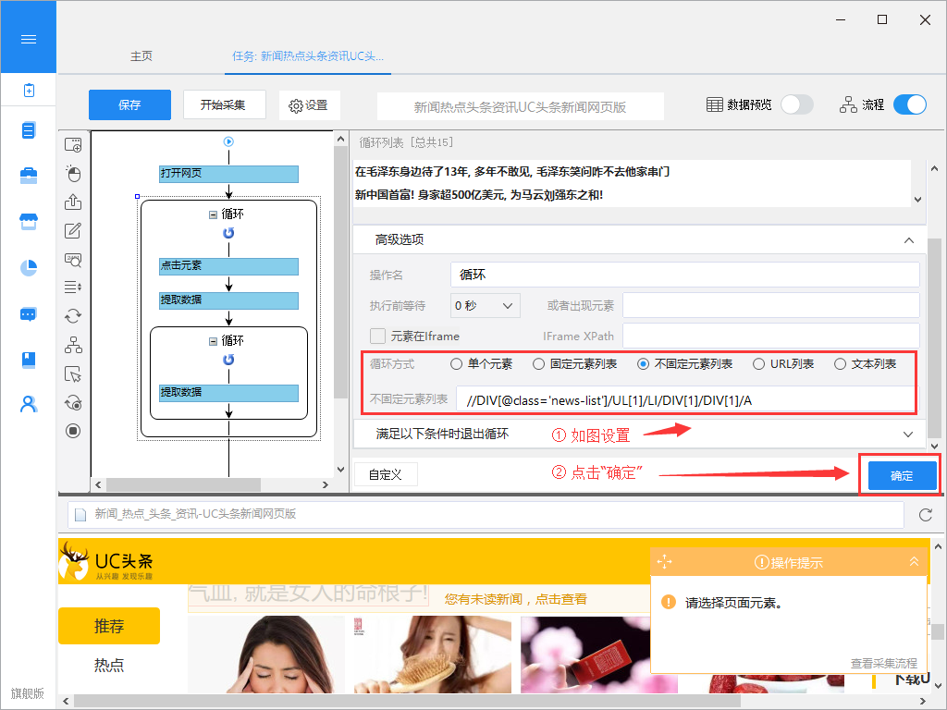The height and width of the screenshot is (710, 947).
Task: Click the 不固定元素列表 XPath input field
Action: [684, 399]
